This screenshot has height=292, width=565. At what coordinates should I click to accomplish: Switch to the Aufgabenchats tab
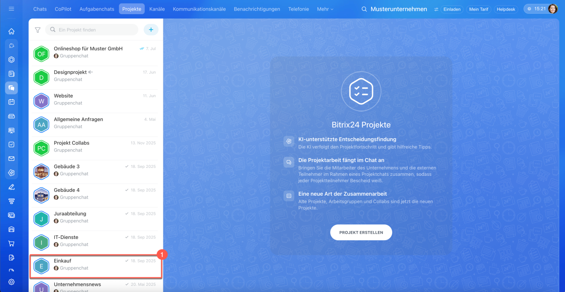tap(97, 9)
